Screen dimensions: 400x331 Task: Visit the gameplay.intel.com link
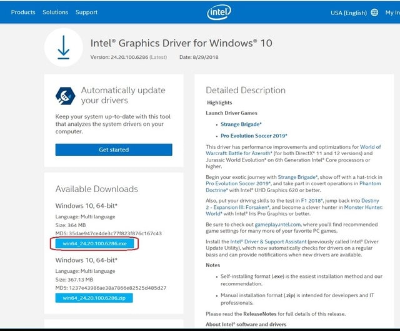277,225
